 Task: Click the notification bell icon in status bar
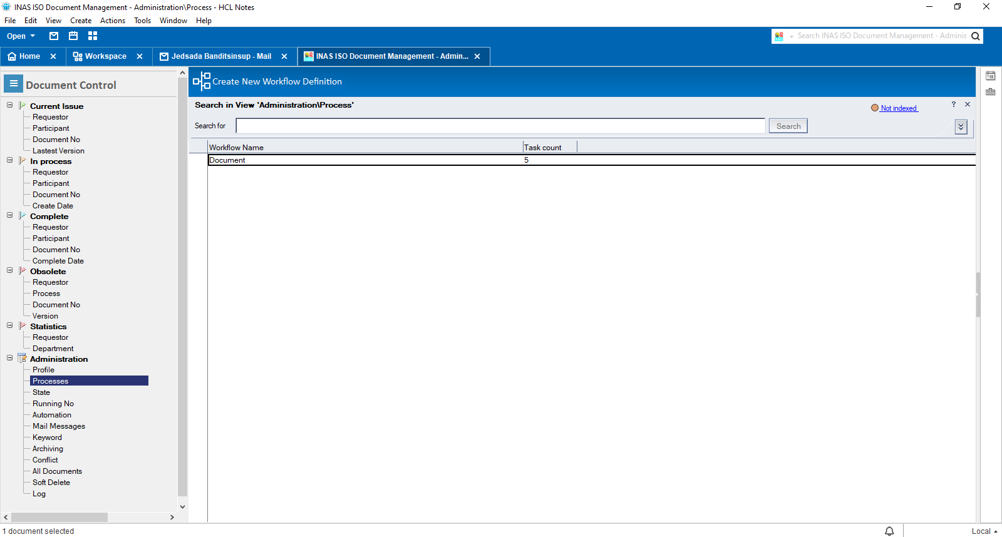tap(889, 531)
